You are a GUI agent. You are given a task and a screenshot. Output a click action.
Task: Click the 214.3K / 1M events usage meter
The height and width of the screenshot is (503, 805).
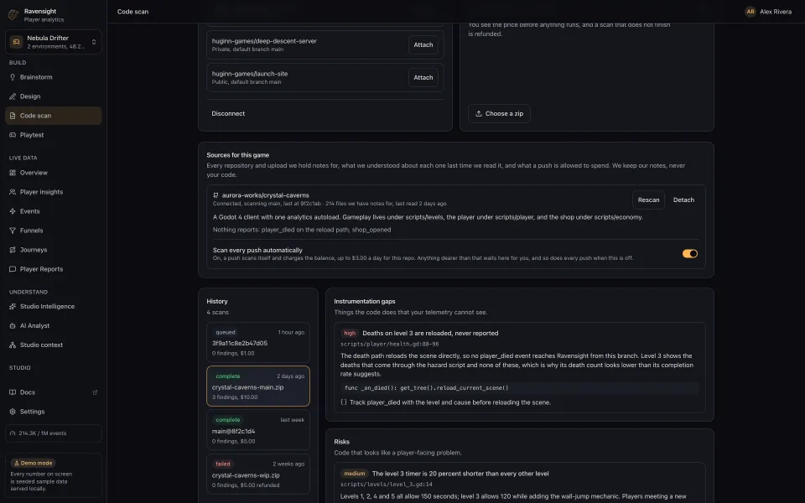pos(54,433)
